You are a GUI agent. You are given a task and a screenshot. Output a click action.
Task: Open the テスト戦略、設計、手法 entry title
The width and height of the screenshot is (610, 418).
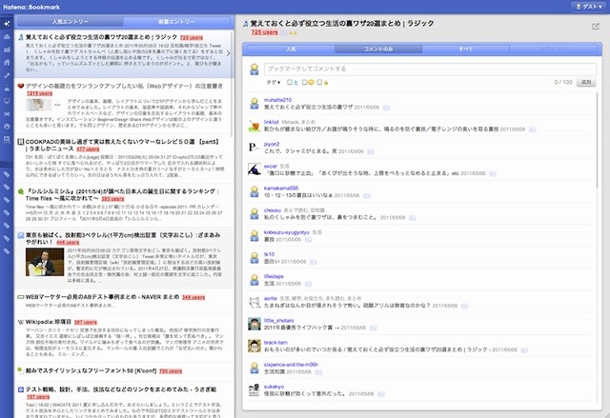pyautogui.click(x=121, y=389)
